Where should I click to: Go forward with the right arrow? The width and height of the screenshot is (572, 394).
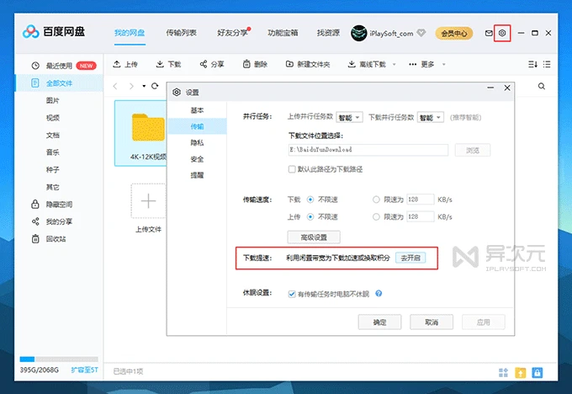[x=131, y=86]
